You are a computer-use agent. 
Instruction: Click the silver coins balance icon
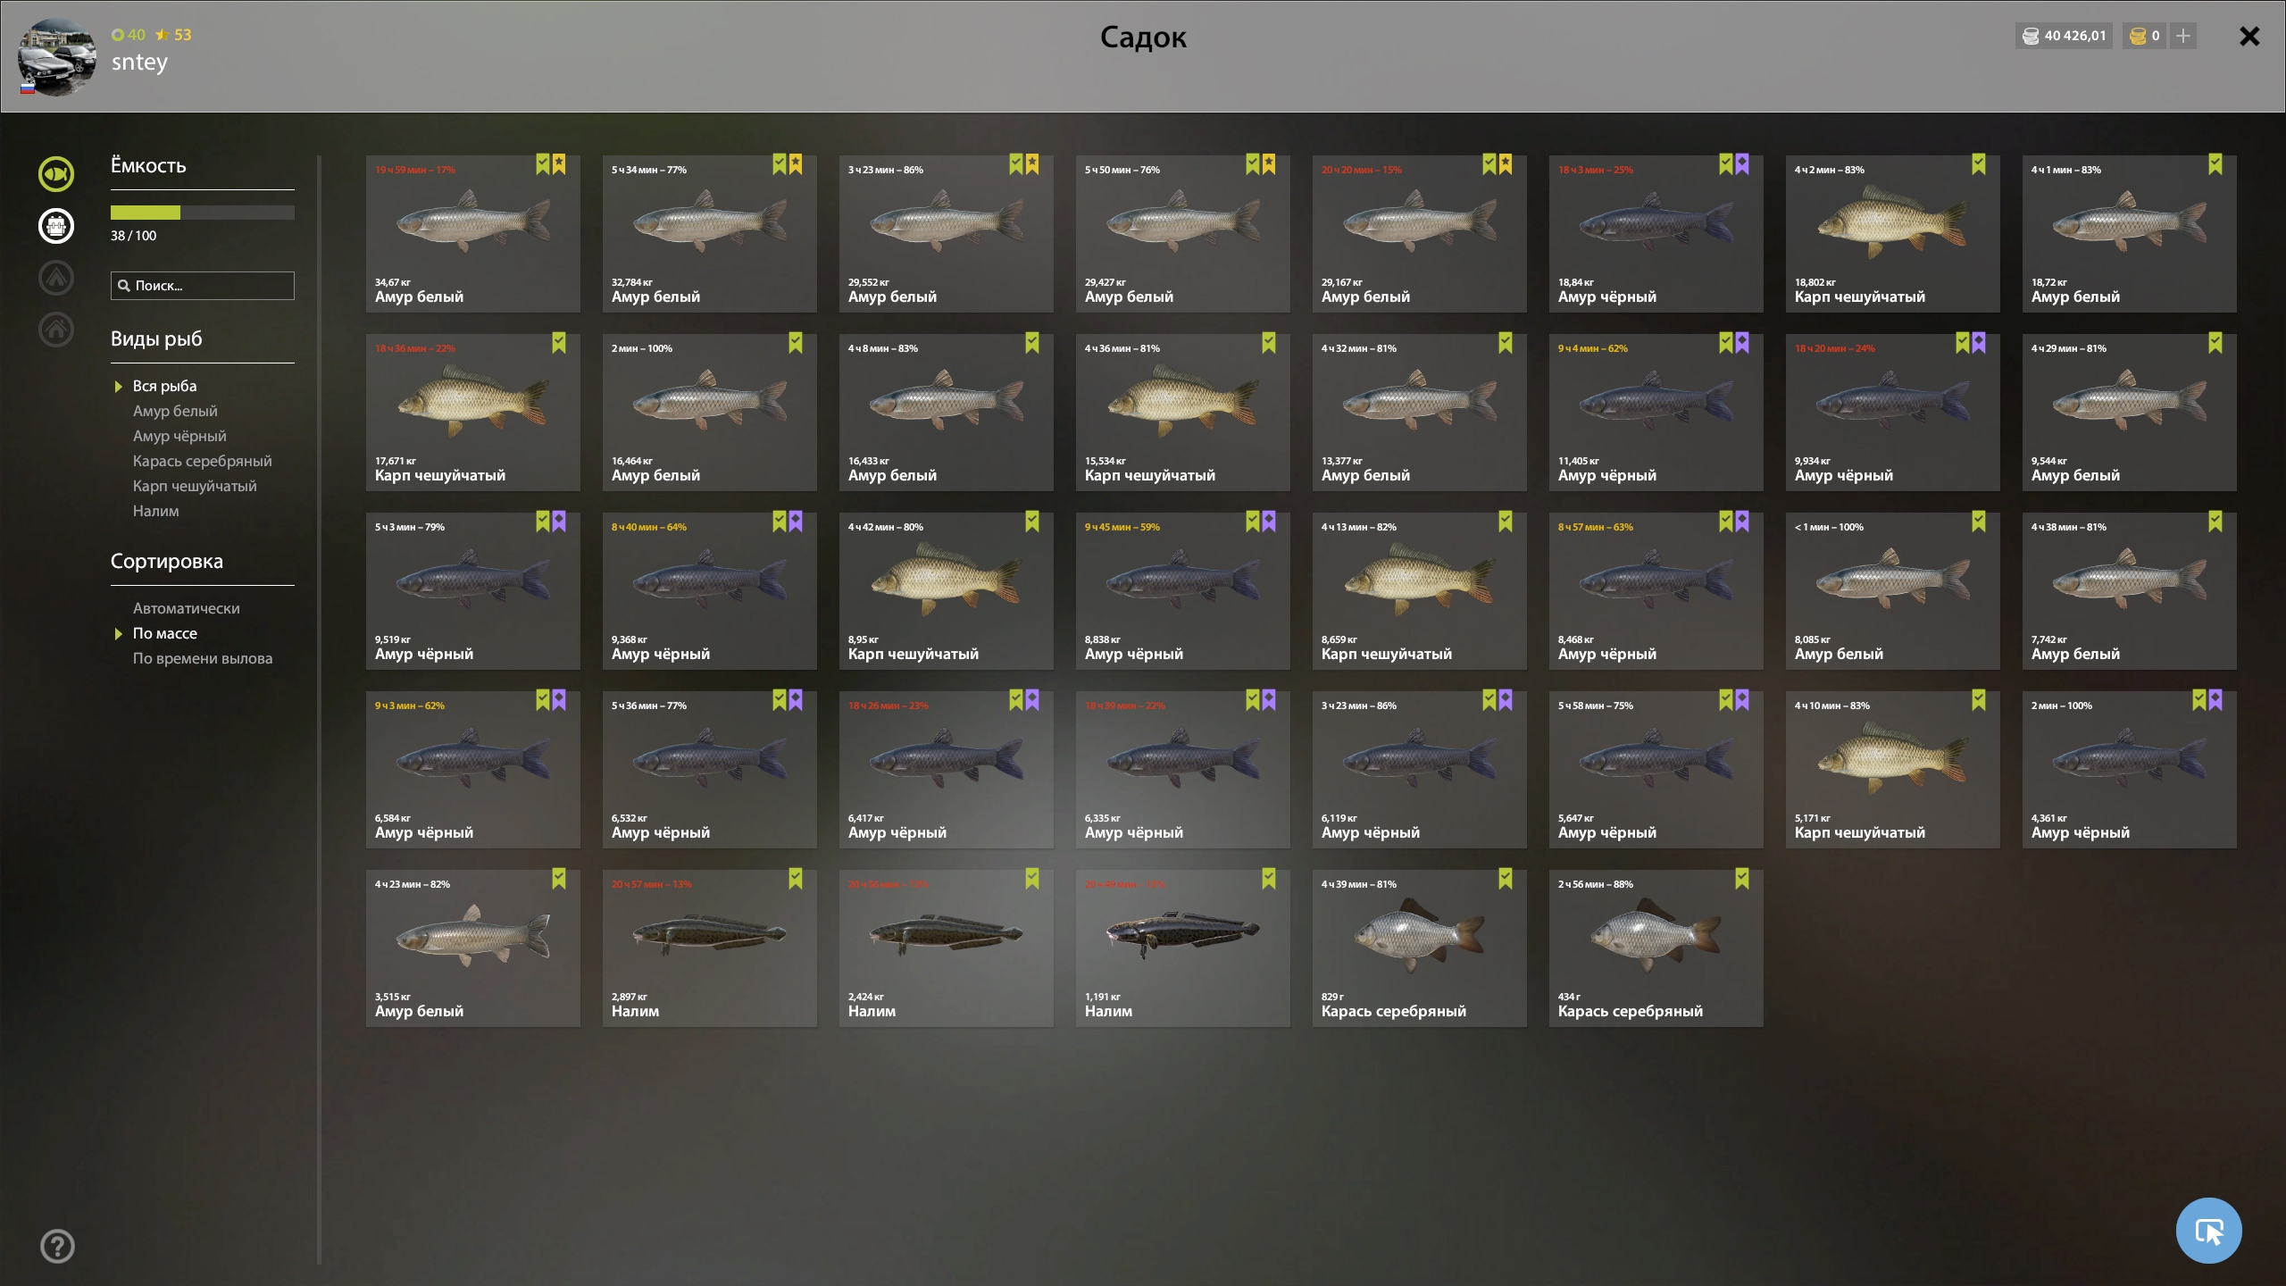tap(2030, 36)
